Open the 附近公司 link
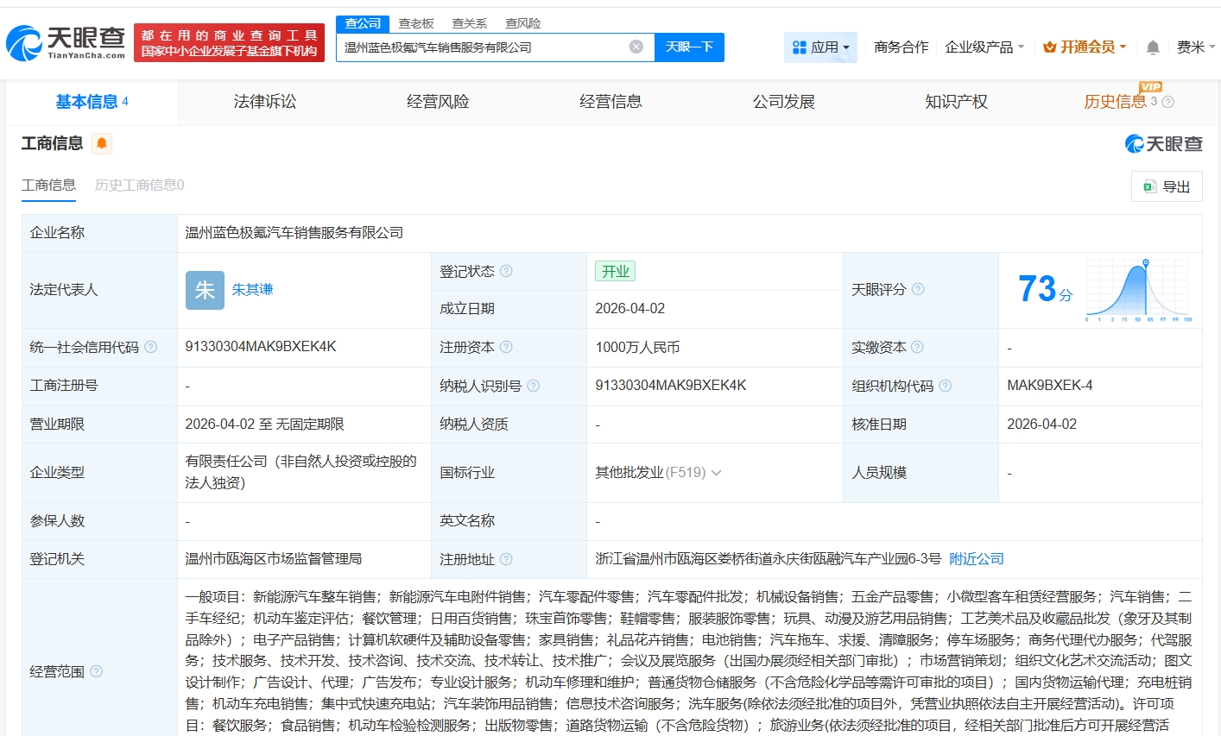Viewport: 1221px width, 736px height. (x=976, y=558)
